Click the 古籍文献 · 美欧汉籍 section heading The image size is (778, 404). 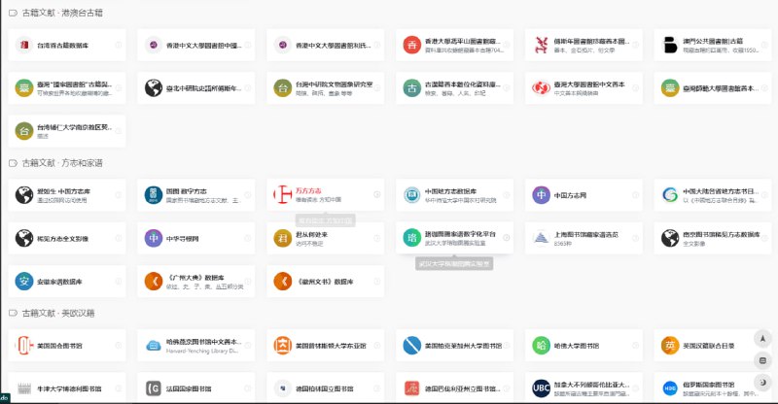(x=58, y=314)
